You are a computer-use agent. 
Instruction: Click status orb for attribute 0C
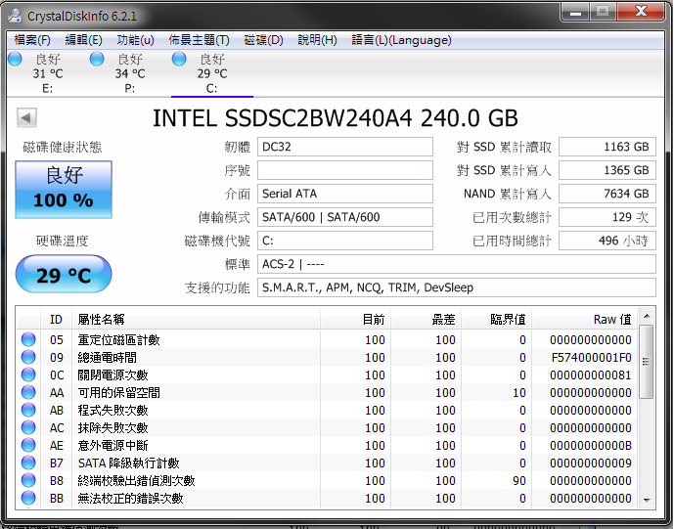tap(28, 375)
